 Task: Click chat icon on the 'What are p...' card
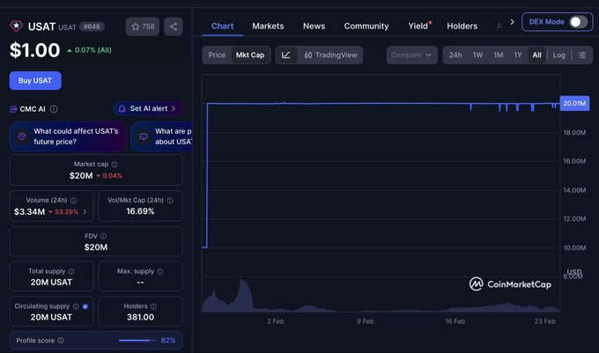[x=144, y=136]
